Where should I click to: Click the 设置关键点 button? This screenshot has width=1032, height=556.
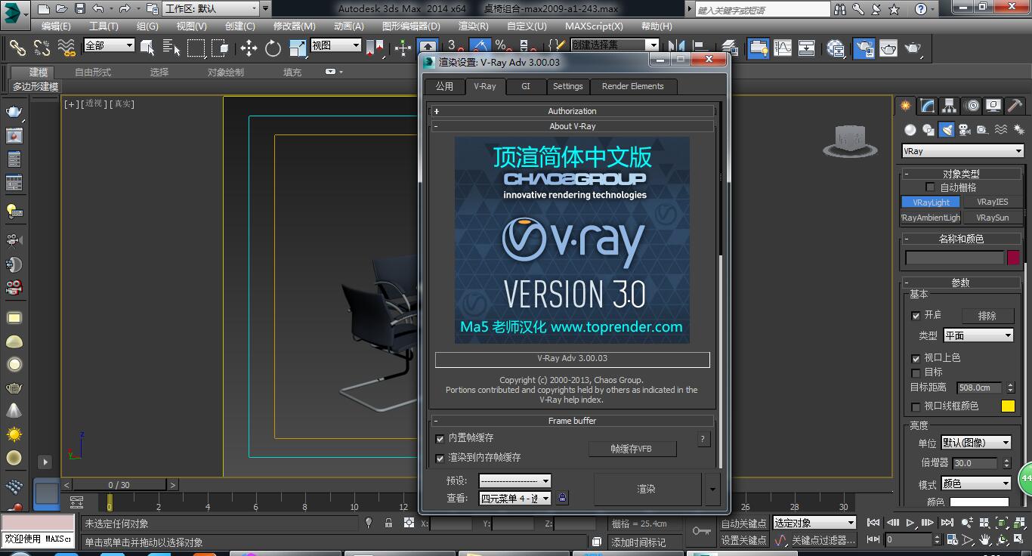pos(743,540)
